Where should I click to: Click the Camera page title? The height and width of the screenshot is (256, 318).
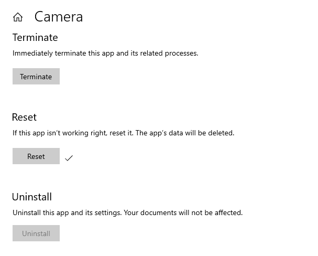(x=59, y=17)
